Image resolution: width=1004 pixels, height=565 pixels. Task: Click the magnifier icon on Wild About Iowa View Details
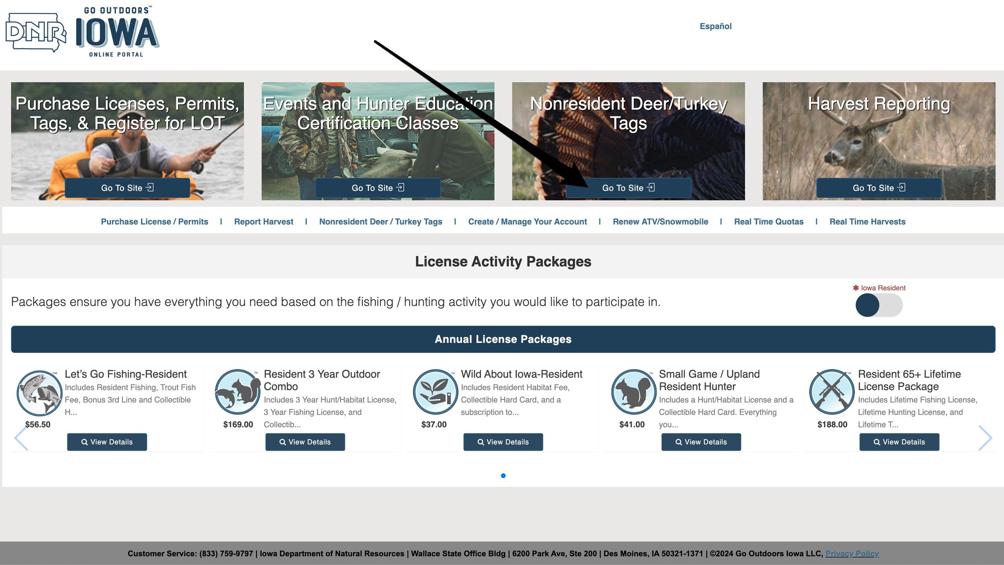point(480,442)
